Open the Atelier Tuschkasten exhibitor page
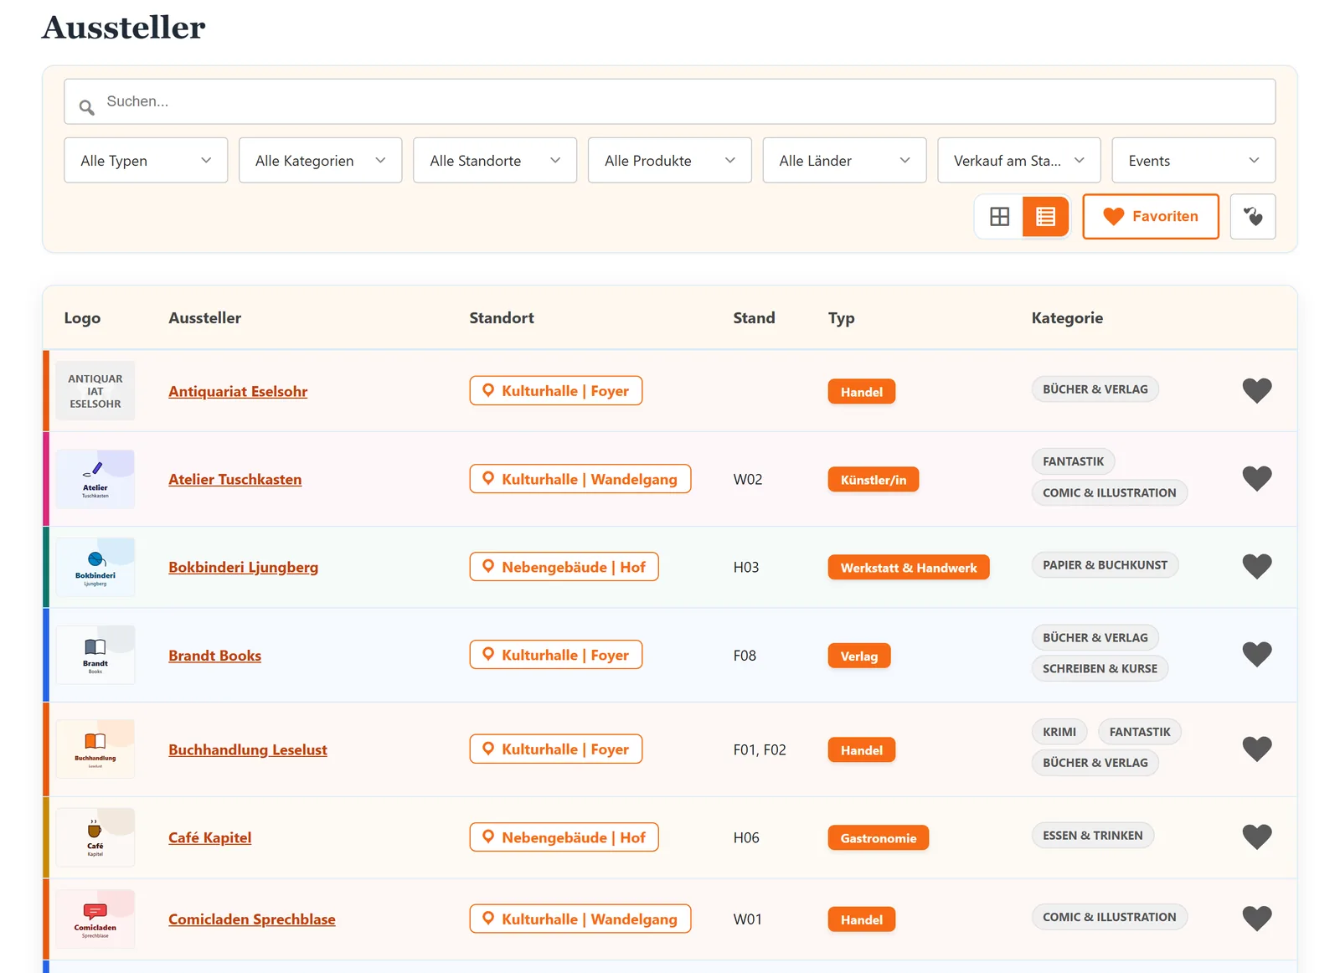This screenshot has height=973, width=1340. (x=235, y=479)
